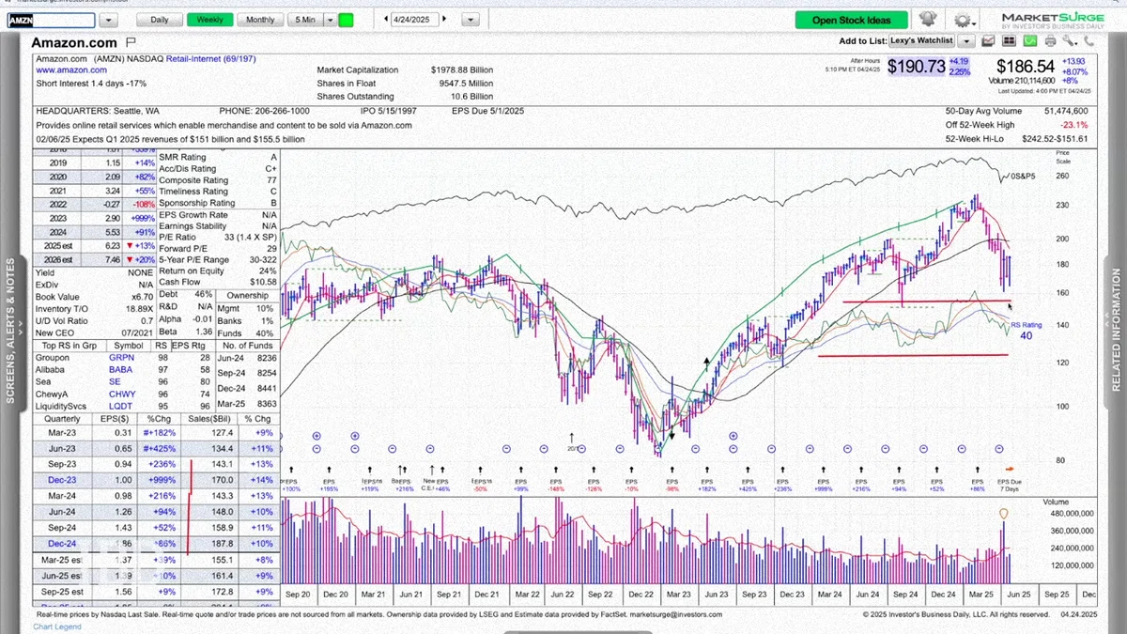
Task: Open the www.amazon.com link
Action: [71, 70]
